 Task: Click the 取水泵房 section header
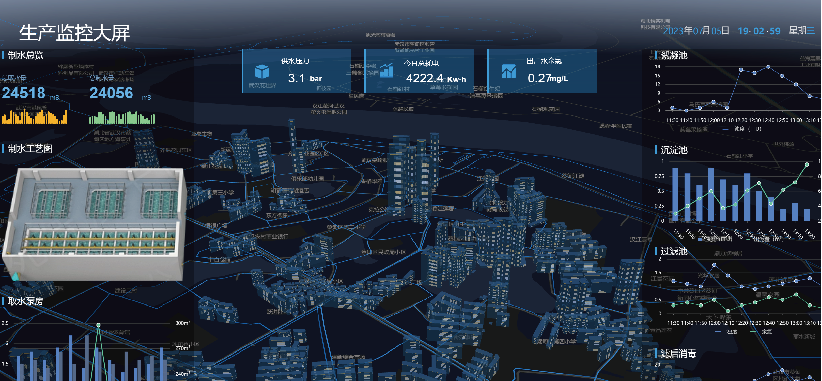25,301
